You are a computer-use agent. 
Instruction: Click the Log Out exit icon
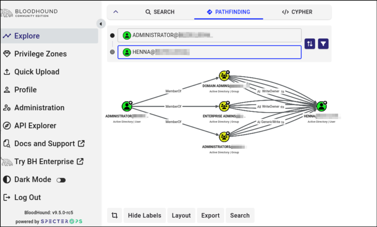[x=7, y=198]
